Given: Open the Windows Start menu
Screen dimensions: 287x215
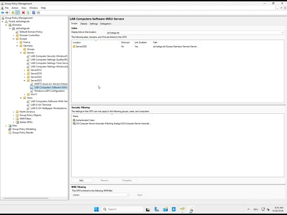Looking at the screenshot, I should pyautogui.click(x=96, y=209).
